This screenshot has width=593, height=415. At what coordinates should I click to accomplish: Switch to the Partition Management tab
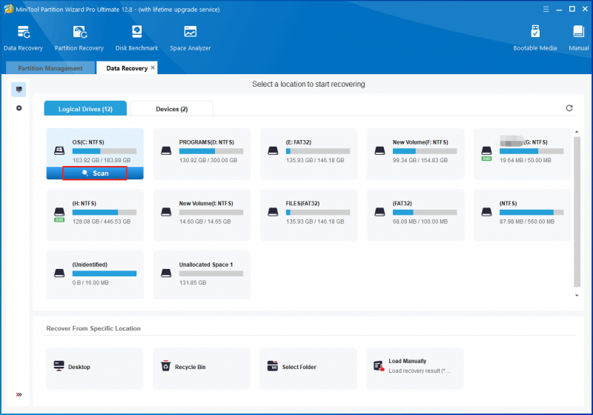click(50, 68)
